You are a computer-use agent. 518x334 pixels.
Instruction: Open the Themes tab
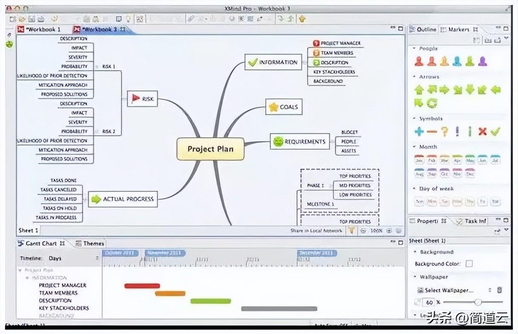click(x=90, y=243)
